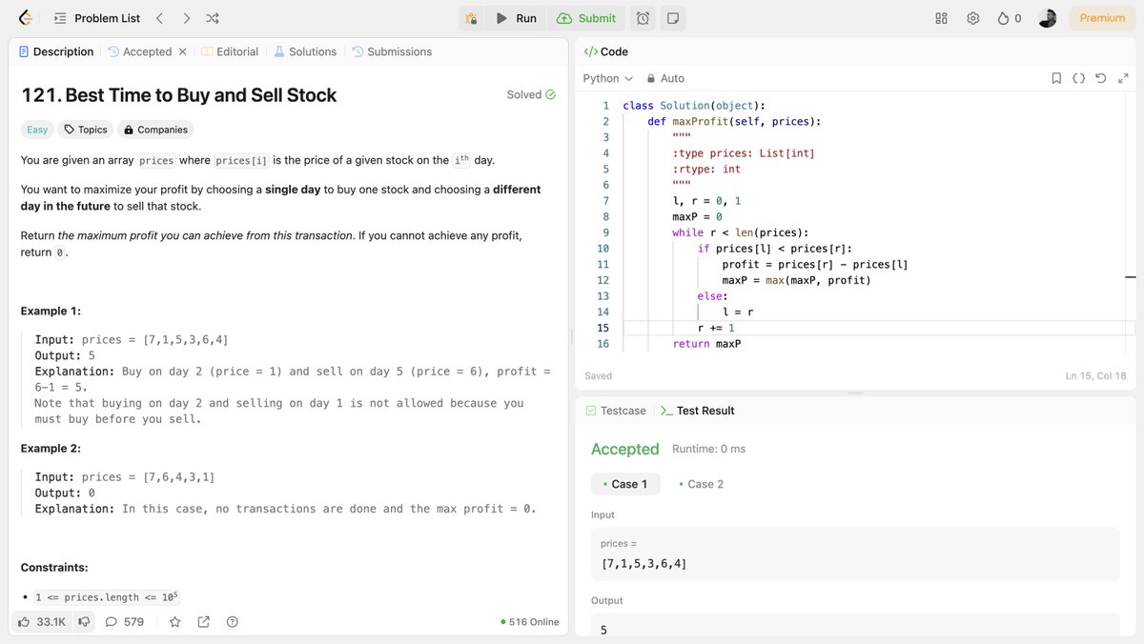The image size is (1144, 644).
Task: Click the Ln 15, Col 18 status
Action: coord(1095,375)
